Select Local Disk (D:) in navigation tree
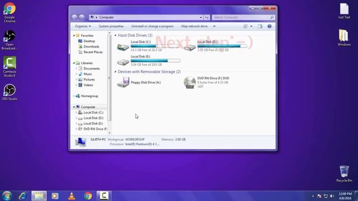The image size is (358, 201). 91,118
